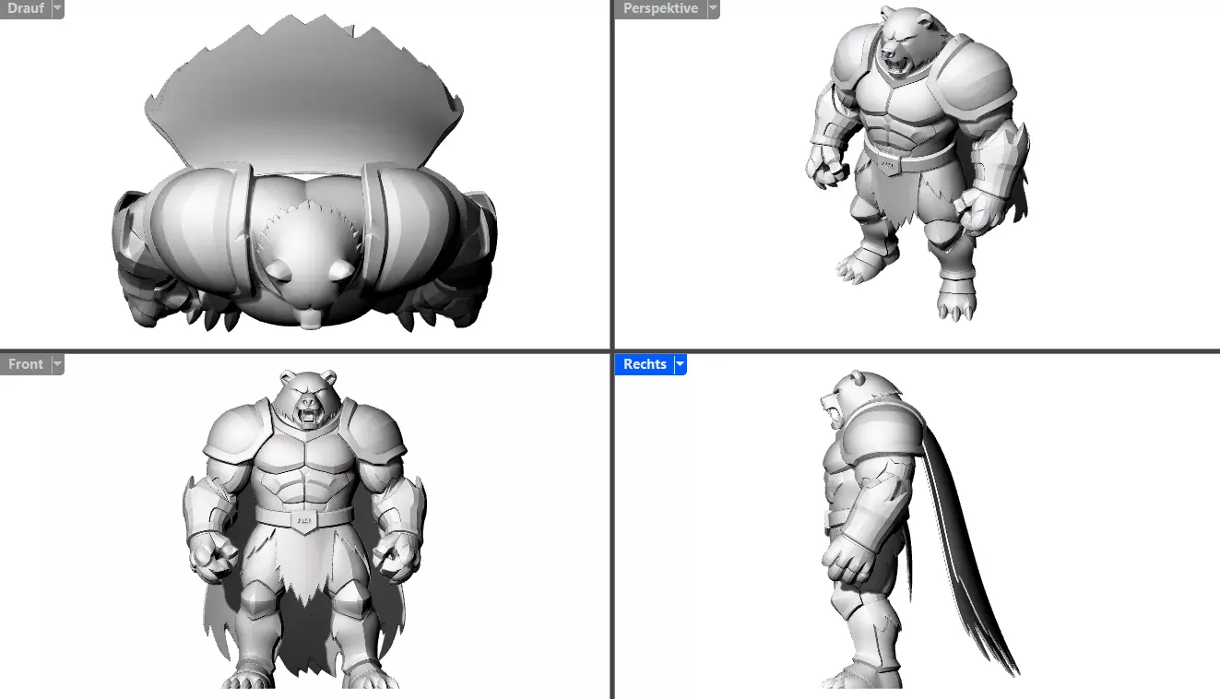Open the Drauf viewport dropdown arrow
The image size is (1220, 699).
[58, 8]
